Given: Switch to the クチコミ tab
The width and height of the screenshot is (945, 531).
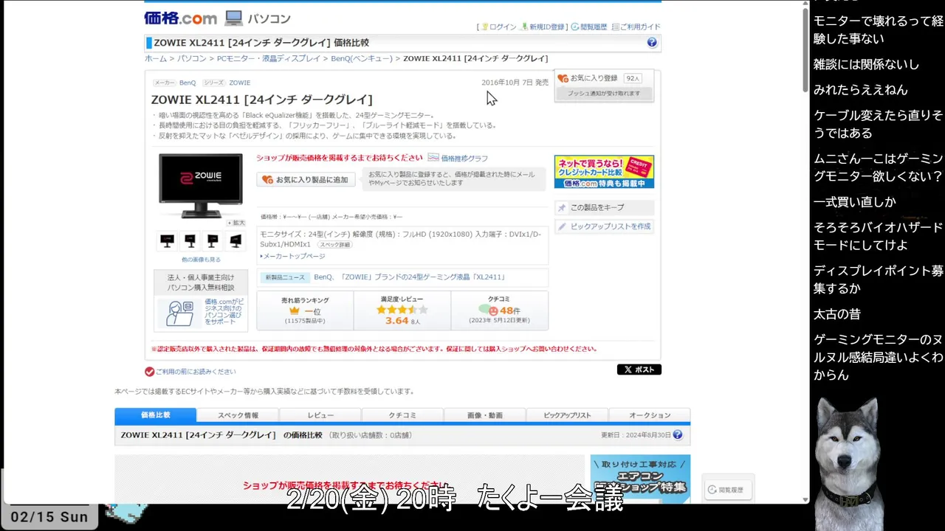Looking at the screenshot, I should [x=402, y=415].
